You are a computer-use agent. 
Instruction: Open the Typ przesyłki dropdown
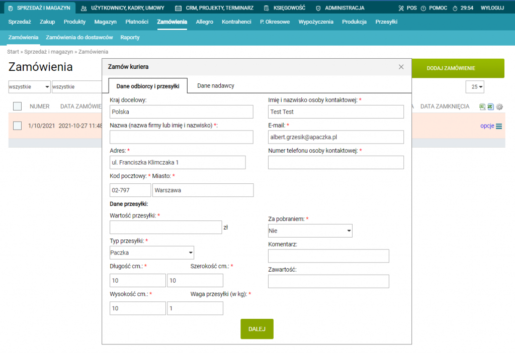point(152,253)
